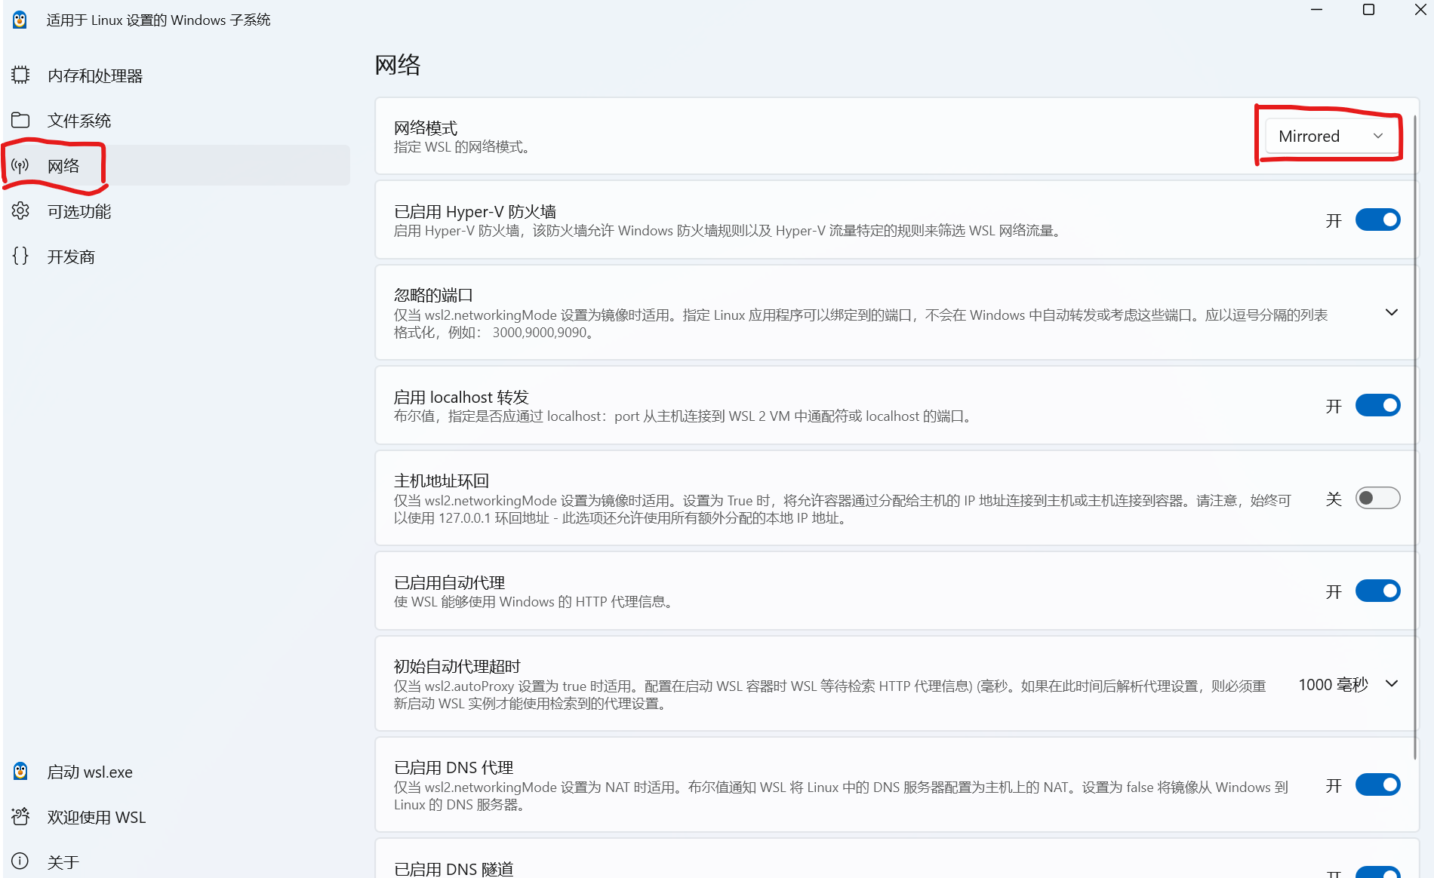This screenshot has height=878, width=1434.
Task: Open the 开发商 section
Action: tap(177, 256)
